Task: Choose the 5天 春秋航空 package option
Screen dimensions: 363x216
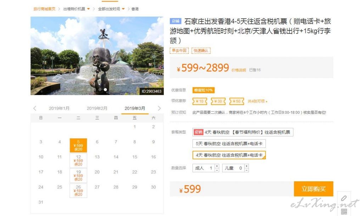Action: 229,144
